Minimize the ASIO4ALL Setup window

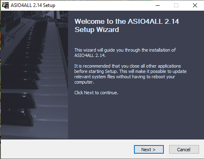(x=158, y=5)
